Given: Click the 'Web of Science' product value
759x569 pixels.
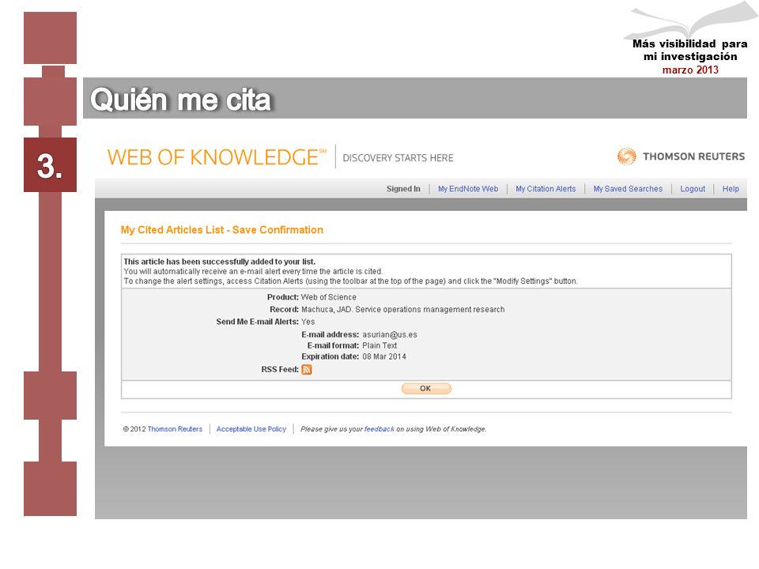Looking at the screenshot, I should tap(329, 297).
